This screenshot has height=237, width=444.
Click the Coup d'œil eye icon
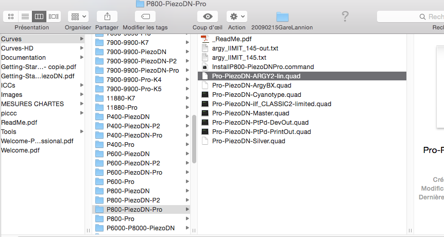pyautogui.click(x=207, y=16)
